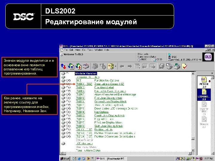Click the grey back arrow in the toolbar
The image size is (215, 161).
coord(122,67)
